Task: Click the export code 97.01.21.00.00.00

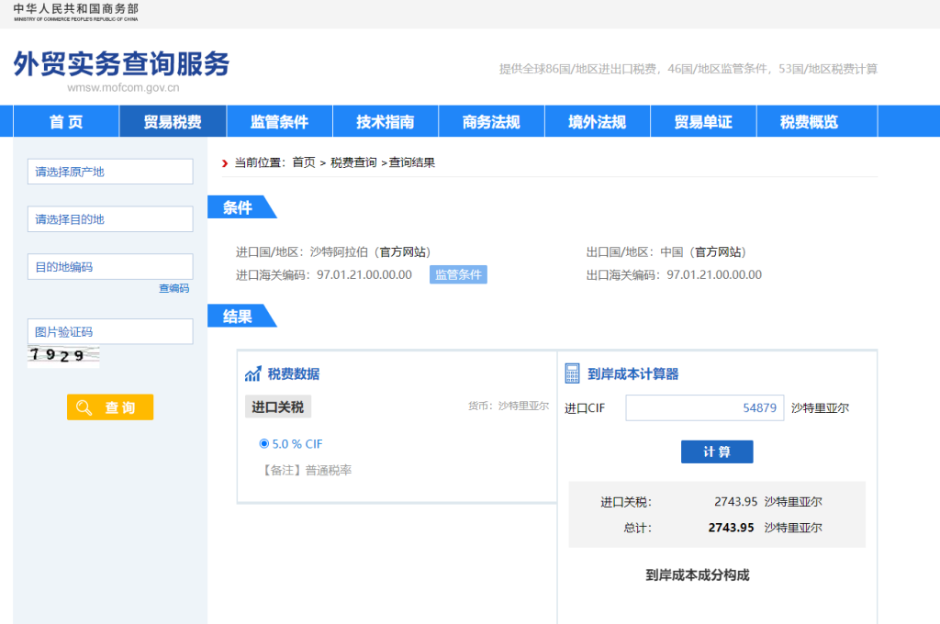Action: [714, 274]
